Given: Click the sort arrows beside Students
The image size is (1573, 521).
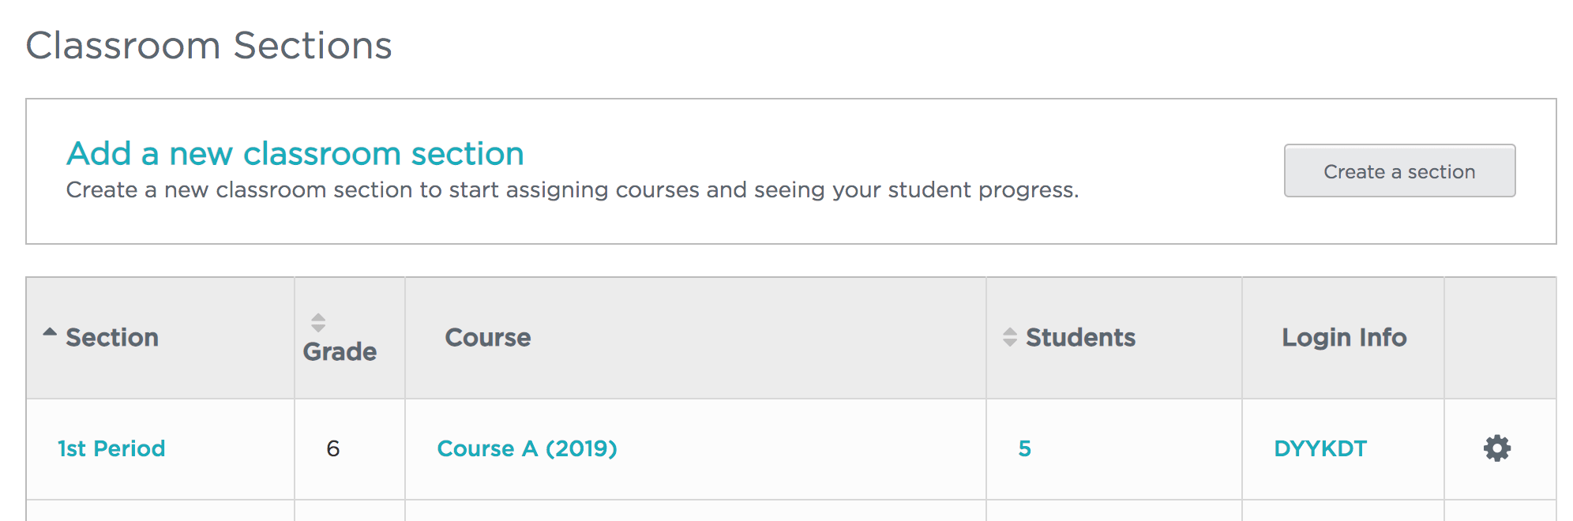Looking at the screenshot, I should (1009, 337).
